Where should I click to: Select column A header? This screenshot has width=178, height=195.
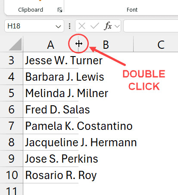point(50,44)
